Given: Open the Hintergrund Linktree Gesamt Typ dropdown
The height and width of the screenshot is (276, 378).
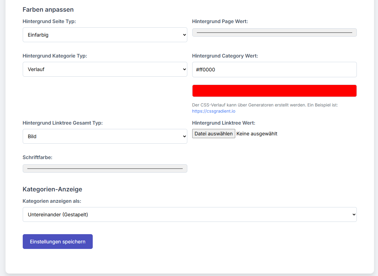Looking at the screenshot, I should pyautogui.click(x=105, y=136).
